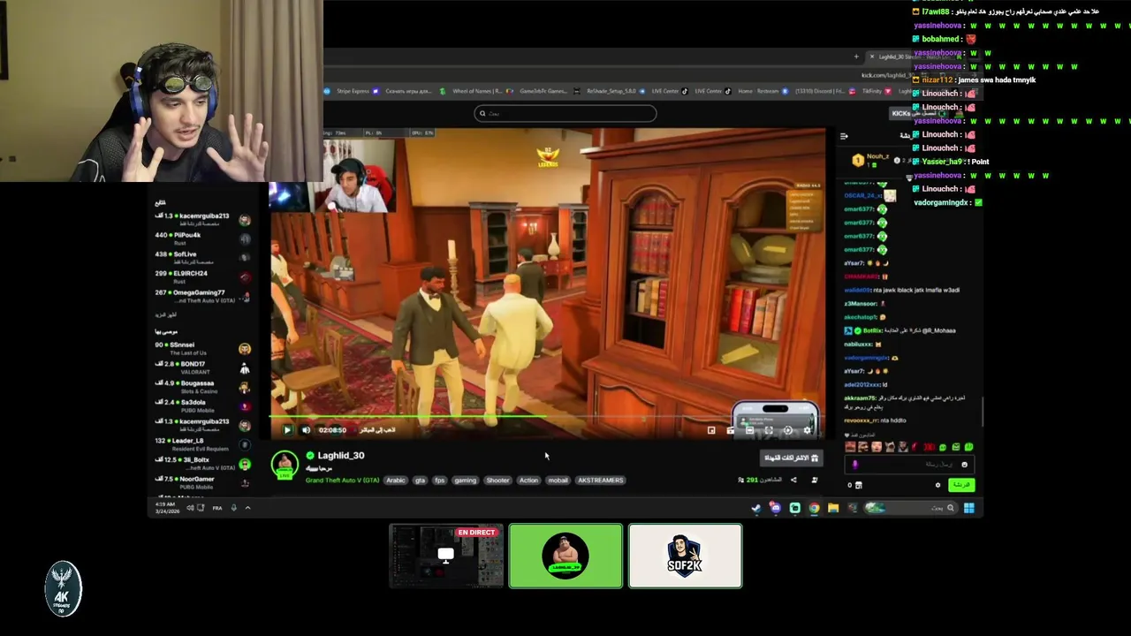The width and height of the screenshot is (1131, 636).
Task: Click the purple microphone in chat input
Action: (855, 465)
